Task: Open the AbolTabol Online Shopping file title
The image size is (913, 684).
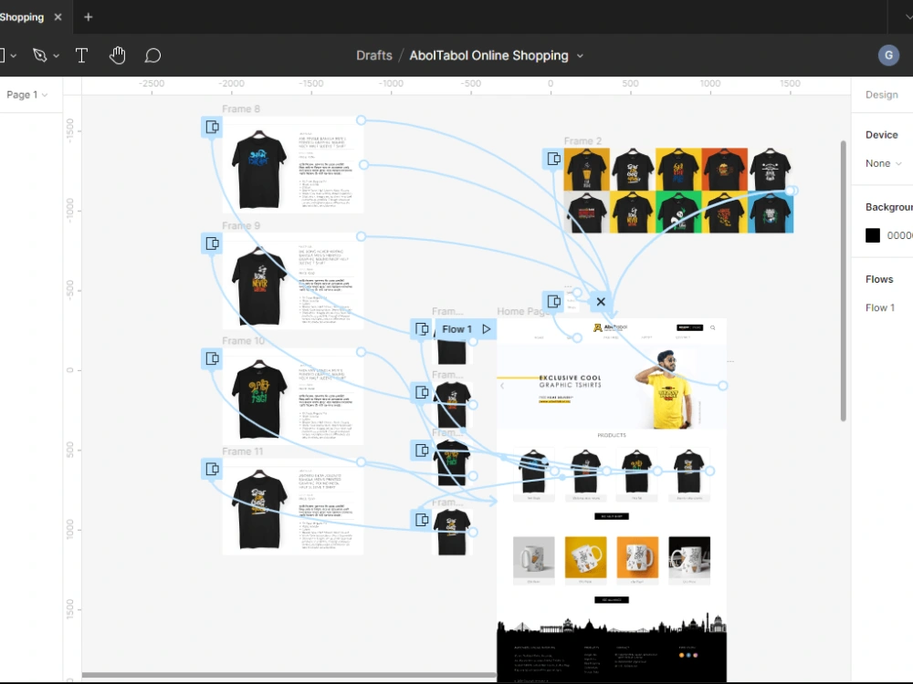Action: [x=488, y=56]
